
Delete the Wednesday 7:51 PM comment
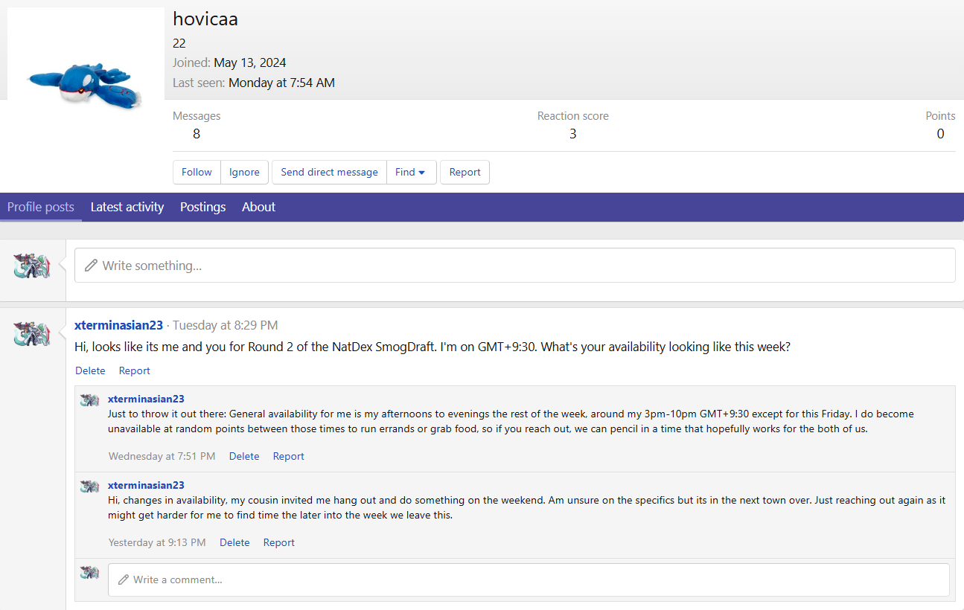coord(244,456)
